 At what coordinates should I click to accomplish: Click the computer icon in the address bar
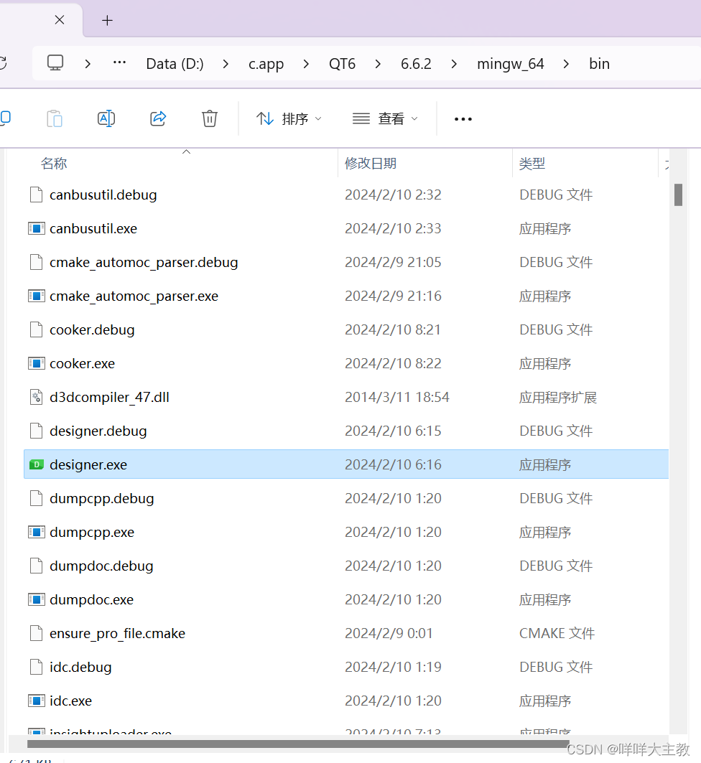[x=55, y=63]
